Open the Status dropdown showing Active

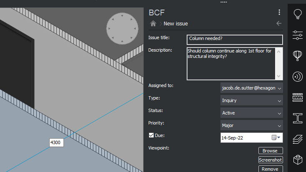tap(252, 113)
